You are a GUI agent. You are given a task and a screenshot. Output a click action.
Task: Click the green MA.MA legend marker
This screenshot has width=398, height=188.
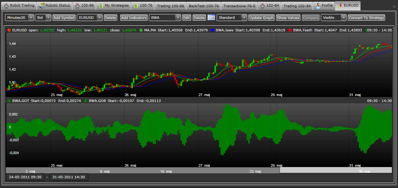141,30
